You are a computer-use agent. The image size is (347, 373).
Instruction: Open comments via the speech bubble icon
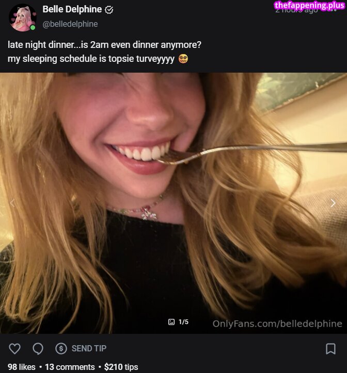[x=38, y=349]
